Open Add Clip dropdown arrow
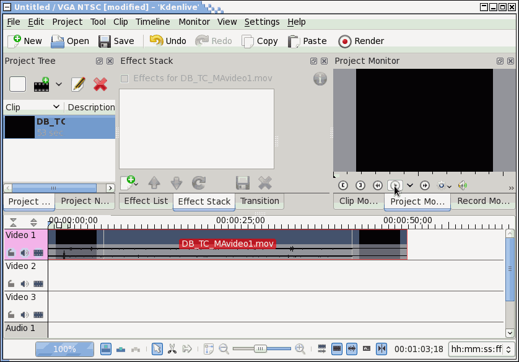 click(59, 84)
